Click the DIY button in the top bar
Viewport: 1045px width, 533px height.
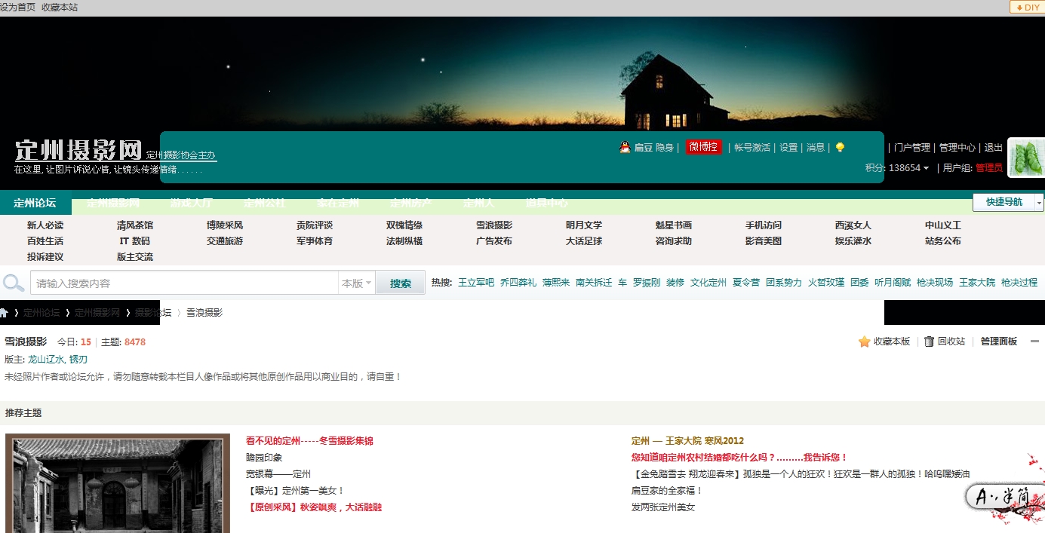1027,7
